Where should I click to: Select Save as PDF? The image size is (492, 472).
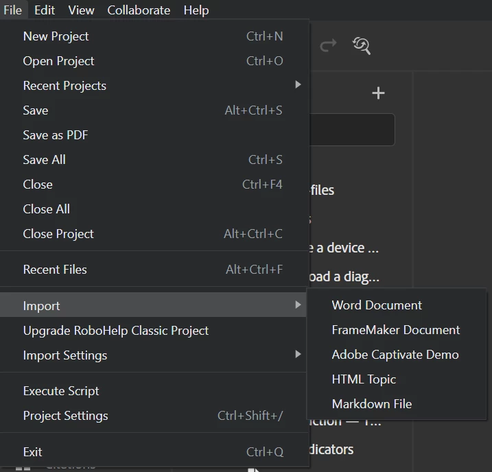pos(153,135)
